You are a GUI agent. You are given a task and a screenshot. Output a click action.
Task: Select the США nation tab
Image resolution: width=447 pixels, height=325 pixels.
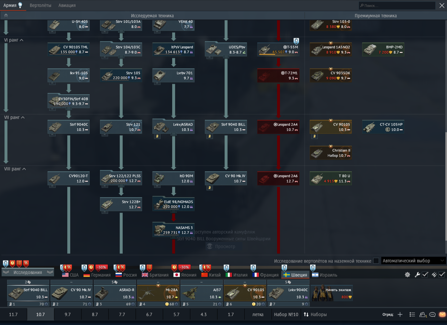70,275
